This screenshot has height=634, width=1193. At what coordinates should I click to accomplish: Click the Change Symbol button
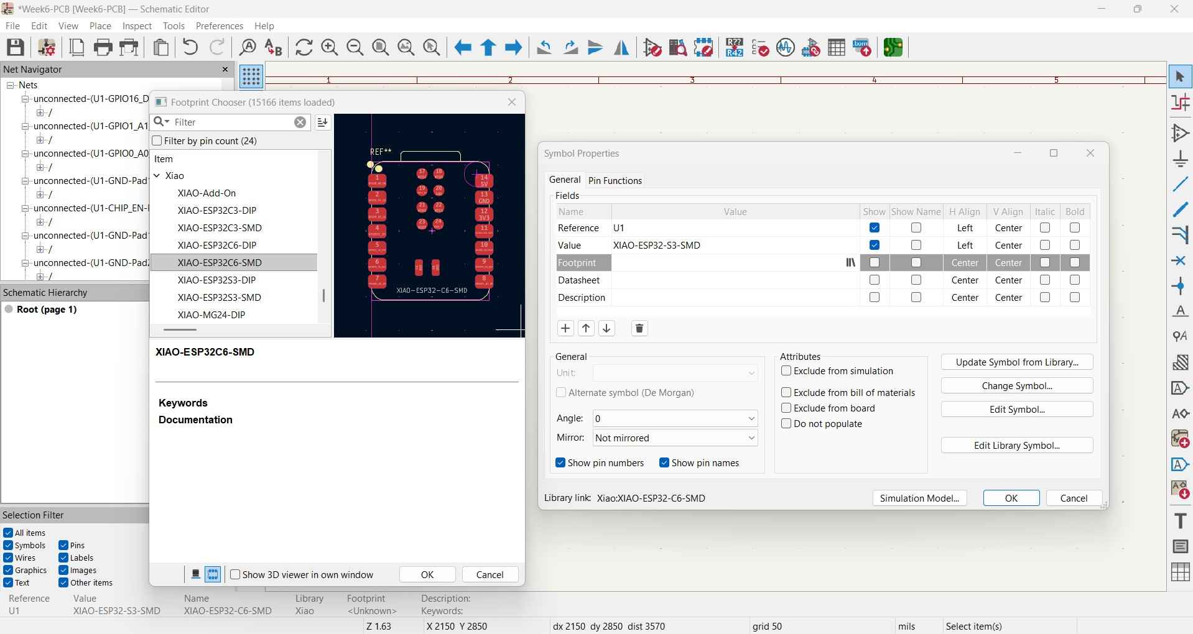(x=1016, y=386)
